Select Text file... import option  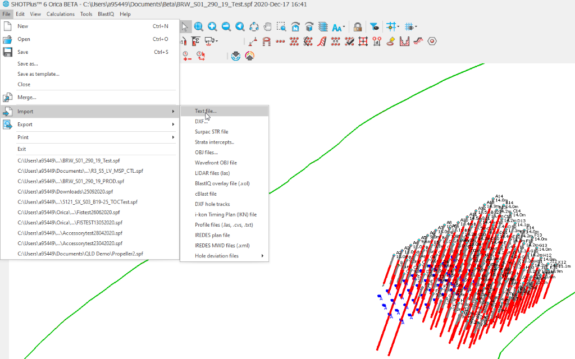[225, 111]
